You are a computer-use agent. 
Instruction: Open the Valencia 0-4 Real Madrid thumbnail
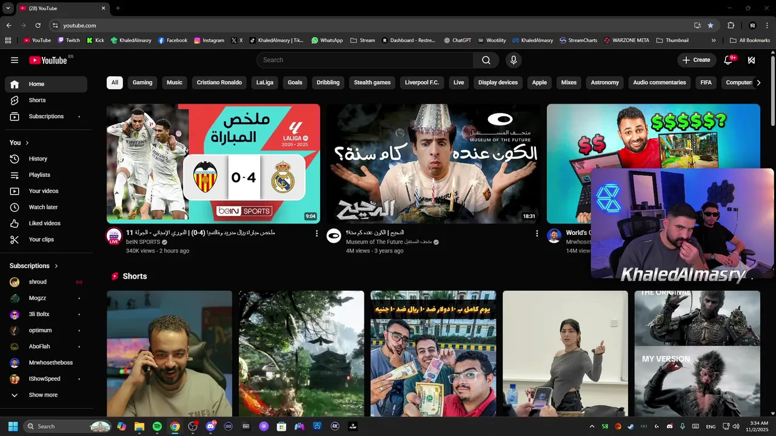click(213, 163)
